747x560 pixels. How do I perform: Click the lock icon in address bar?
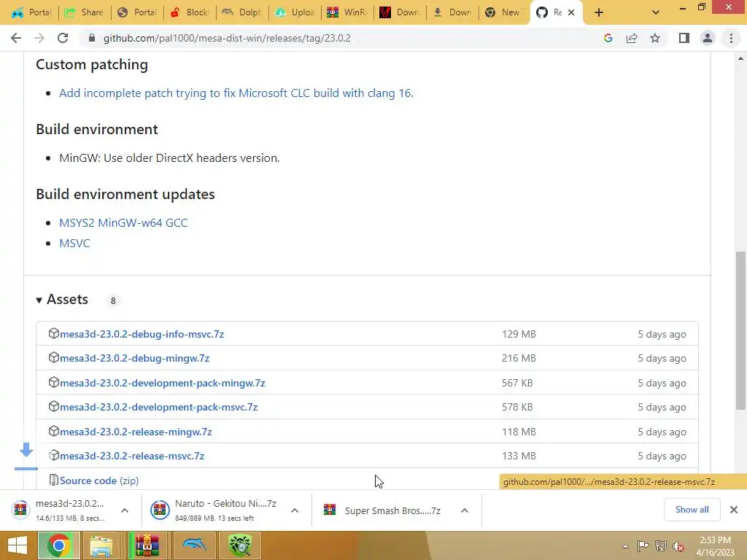point(92,38)
